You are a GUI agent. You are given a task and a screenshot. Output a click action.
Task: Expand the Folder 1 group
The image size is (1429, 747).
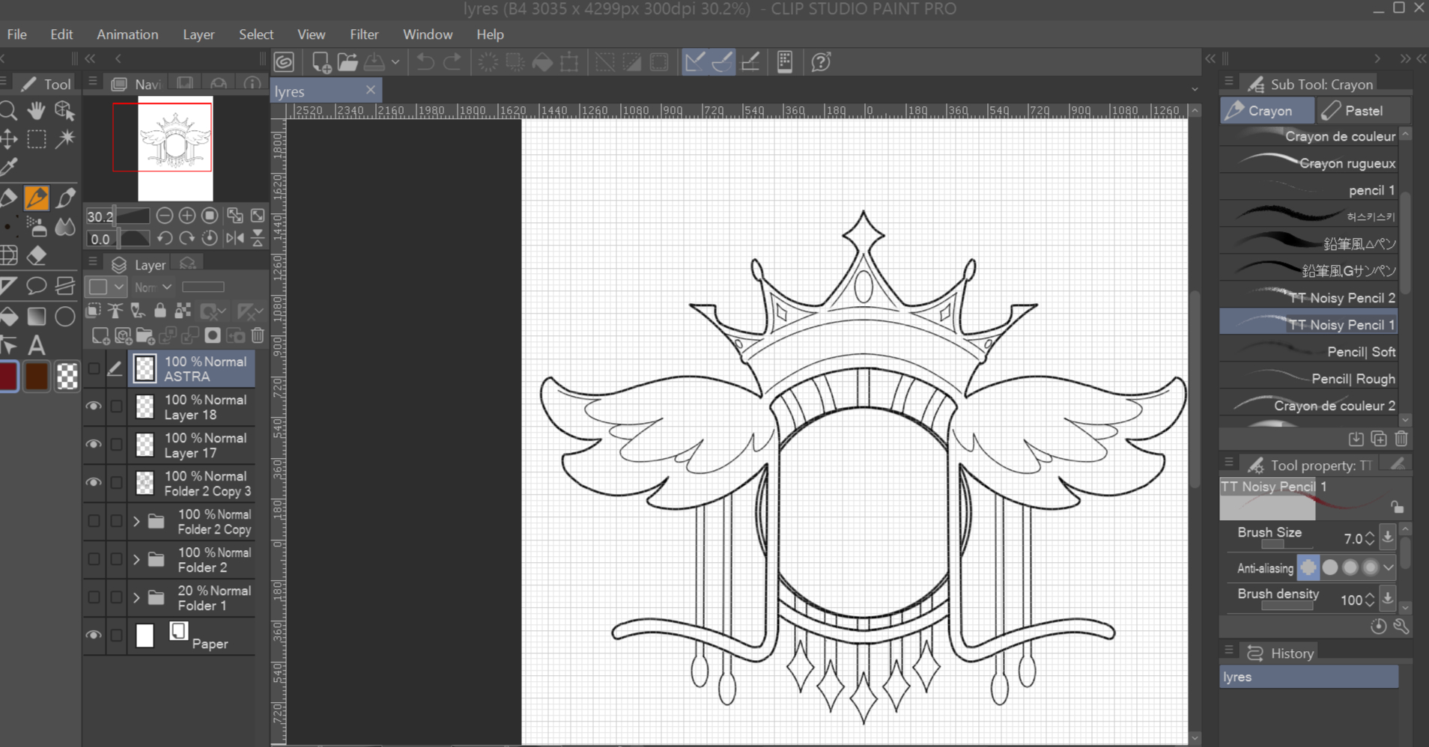(x=136, y=597)
